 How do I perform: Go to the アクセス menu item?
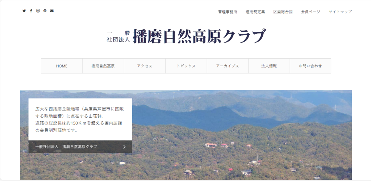tap(145, 66)
